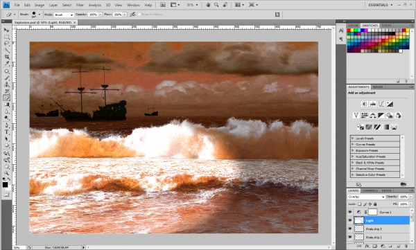The width and height of the screenshot is (416, 250).
Task: Select the Rectangular Marquee tool
Action: point(6,37)
